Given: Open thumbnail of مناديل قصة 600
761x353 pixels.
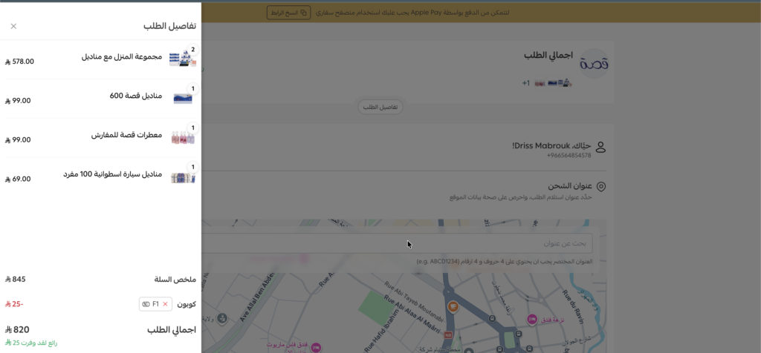Looking at the screenshot, I should tap(183, 99).
